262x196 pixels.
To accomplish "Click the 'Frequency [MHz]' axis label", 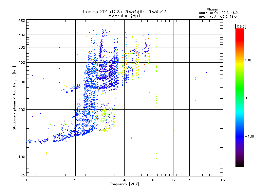I will click(124, 184).
